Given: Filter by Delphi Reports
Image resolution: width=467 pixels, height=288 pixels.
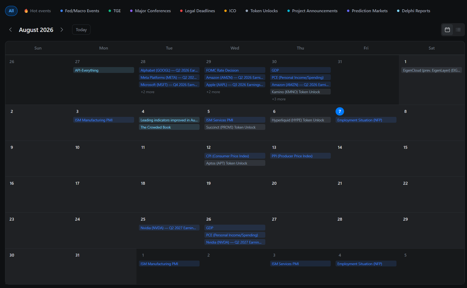Looking at the screenshot, I should [414, 11].
